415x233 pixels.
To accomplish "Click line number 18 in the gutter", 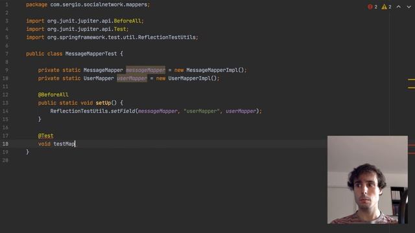I will 5,144.
